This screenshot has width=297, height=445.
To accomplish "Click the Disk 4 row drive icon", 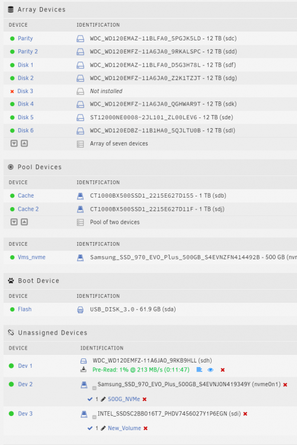I will (81, 104).
